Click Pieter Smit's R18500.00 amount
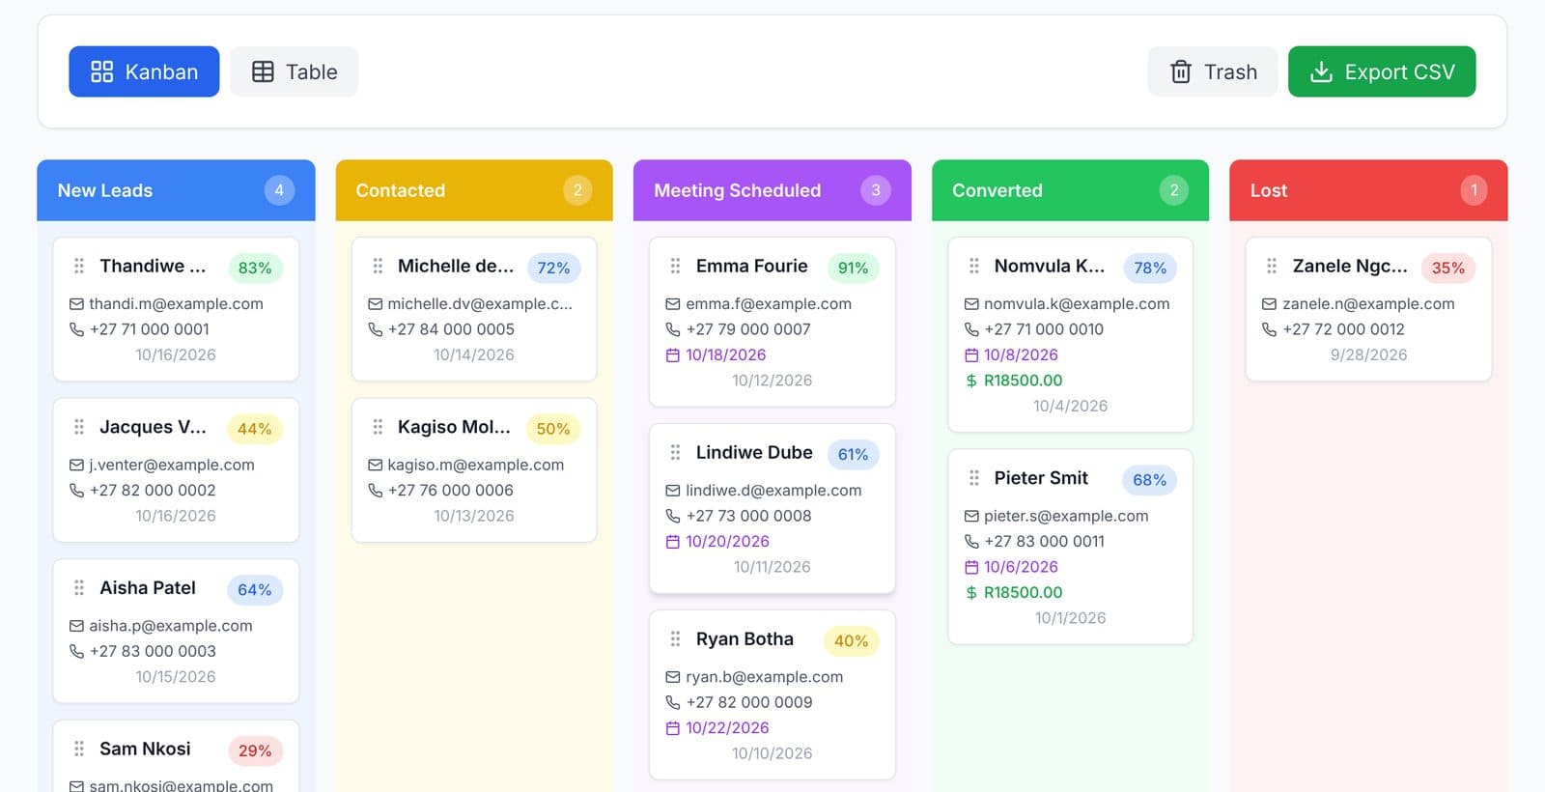Viewport: 1545px width, 792px height. (x=1023, y=593)
